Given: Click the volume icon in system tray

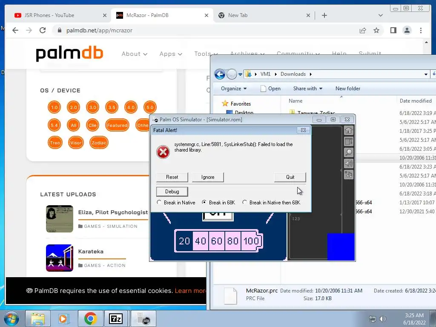Looking at the screenshot, I should [x=383, y=318].
